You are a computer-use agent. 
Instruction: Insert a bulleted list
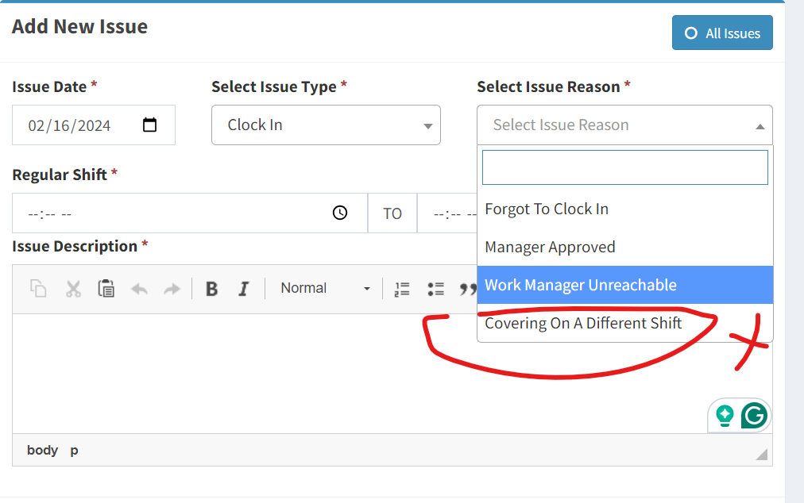(x=435, y=289)
